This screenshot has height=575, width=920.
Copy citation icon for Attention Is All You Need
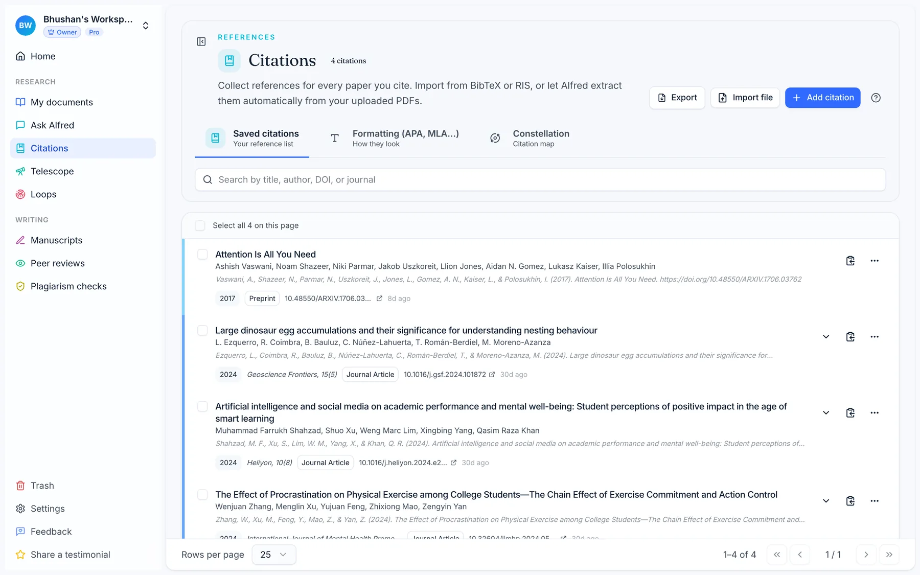click(x=850, y=261)
